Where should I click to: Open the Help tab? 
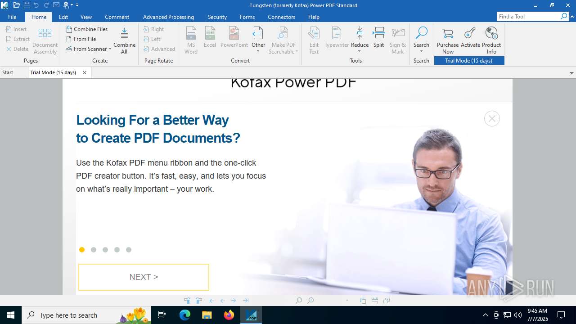point(314,17)
